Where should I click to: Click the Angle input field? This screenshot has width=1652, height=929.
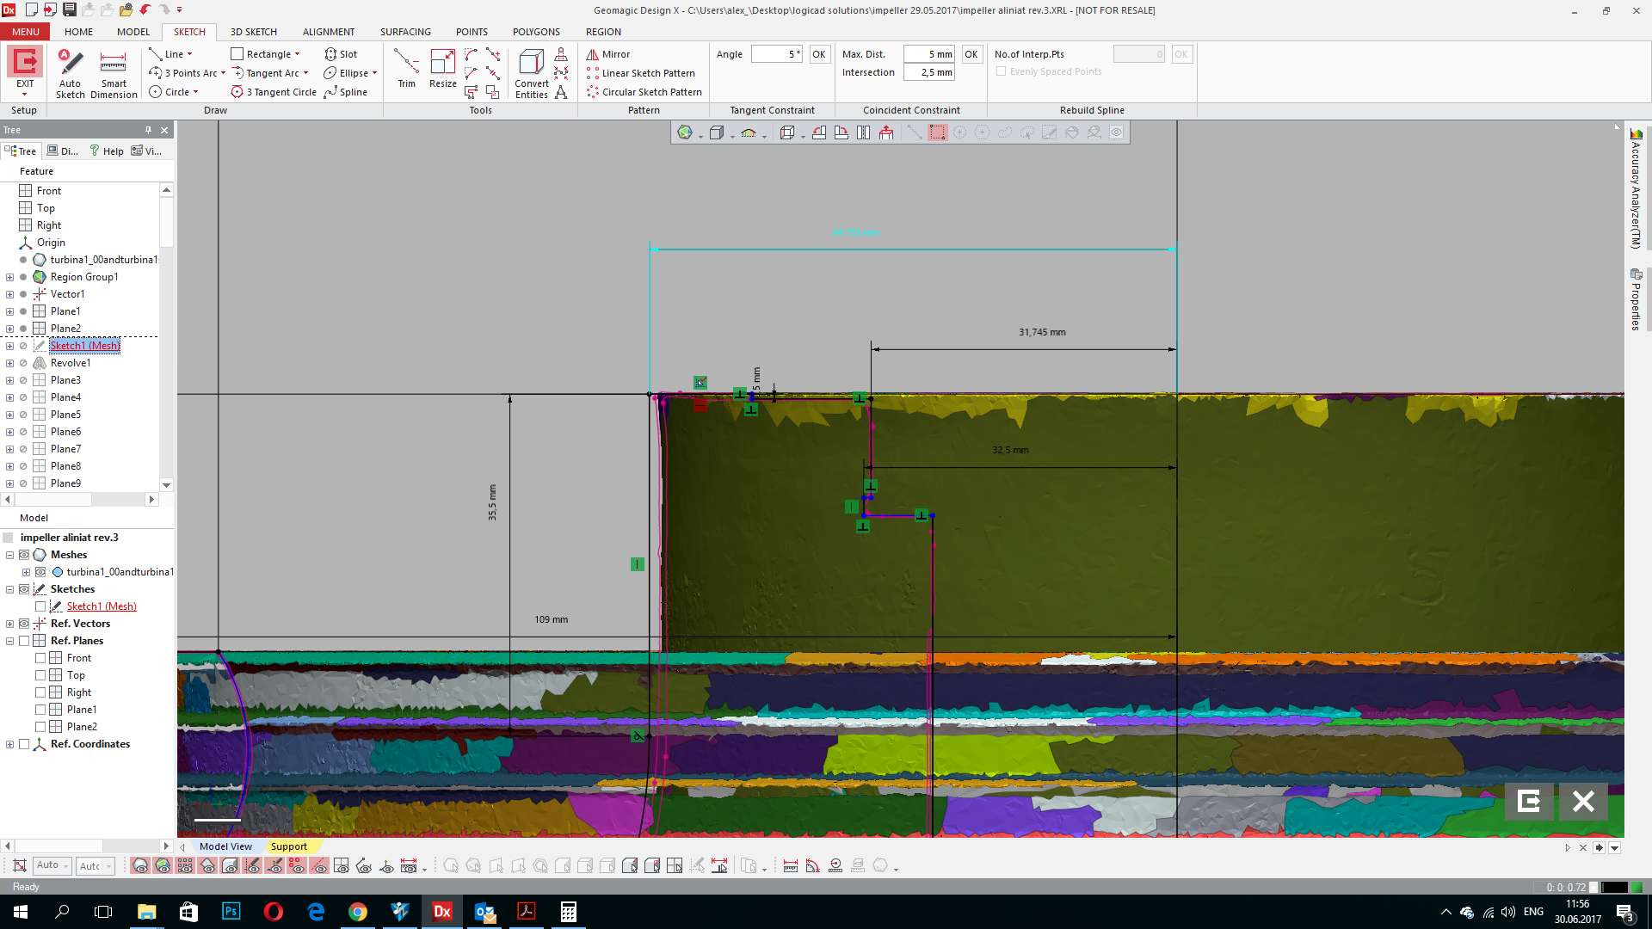point(777,54)
